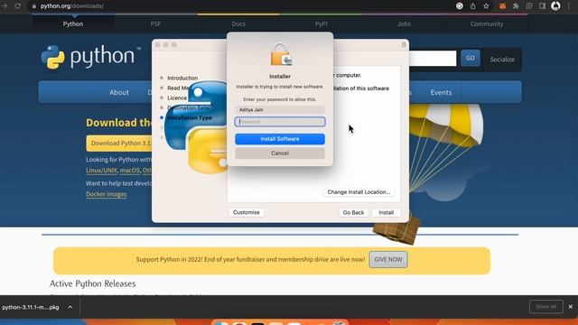Open the PSF tab
The image size is (578, 325).
155,24
